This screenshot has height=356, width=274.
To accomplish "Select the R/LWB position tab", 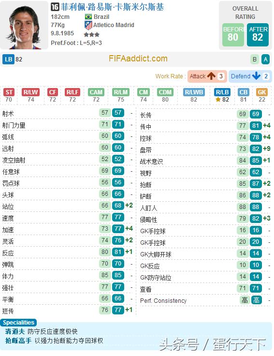I will (194, 92).
